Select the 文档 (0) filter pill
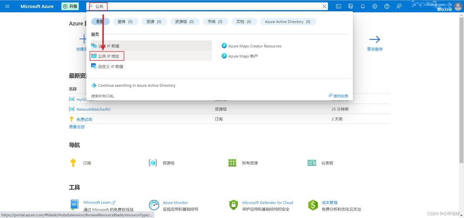464x218 pixels. click(243, 22)
